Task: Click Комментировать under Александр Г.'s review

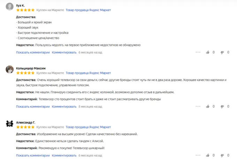Action: [64, 155]
